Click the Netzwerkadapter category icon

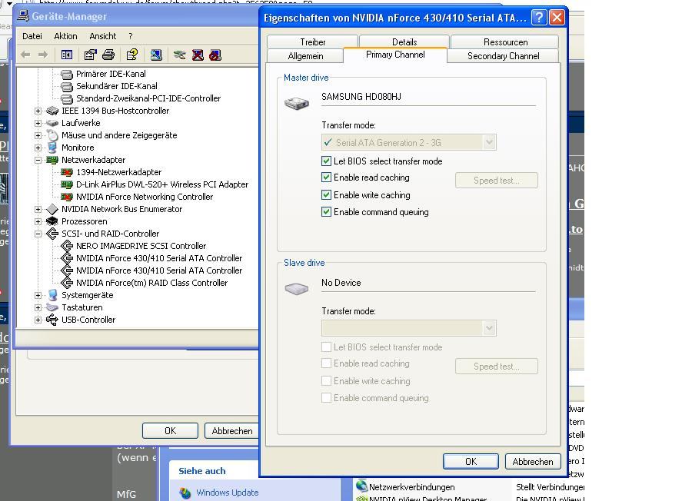coord(52,160)
